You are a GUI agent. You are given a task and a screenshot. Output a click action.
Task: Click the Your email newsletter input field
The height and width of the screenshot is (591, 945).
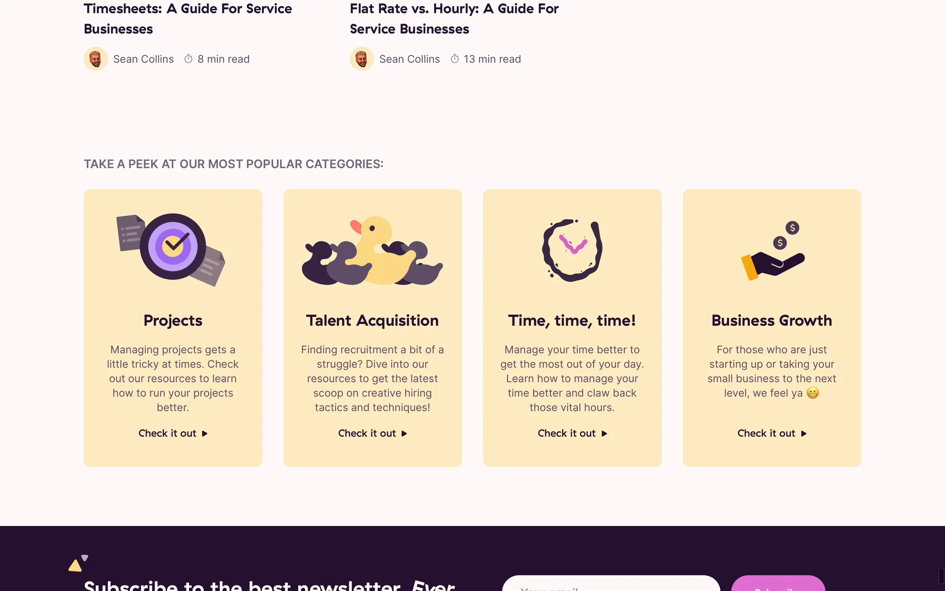click(610, 586)
